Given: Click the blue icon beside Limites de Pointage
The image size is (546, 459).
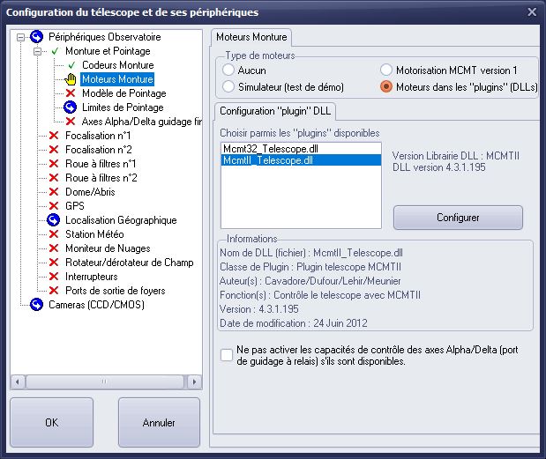Looking at the screenshot, I should click(71, 107).
